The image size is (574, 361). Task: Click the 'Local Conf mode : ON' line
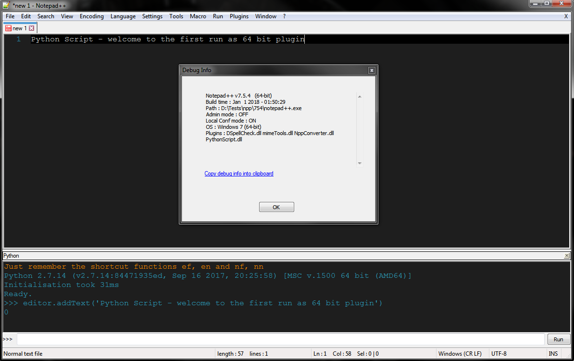coord(231,121)
